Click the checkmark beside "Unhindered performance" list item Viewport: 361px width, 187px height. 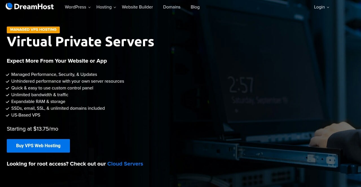[x=8, y=81]
